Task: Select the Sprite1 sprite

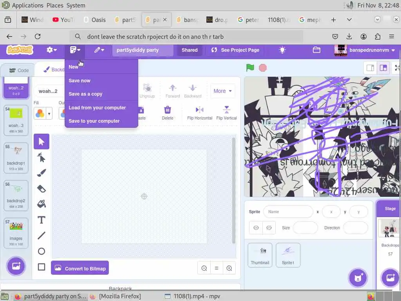Action: click(288, 255)
